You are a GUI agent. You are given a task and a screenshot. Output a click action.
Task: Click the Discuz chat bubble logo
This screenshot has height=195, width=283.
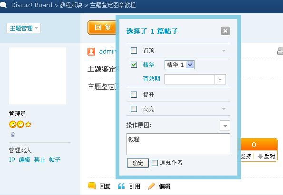(3, 5)
